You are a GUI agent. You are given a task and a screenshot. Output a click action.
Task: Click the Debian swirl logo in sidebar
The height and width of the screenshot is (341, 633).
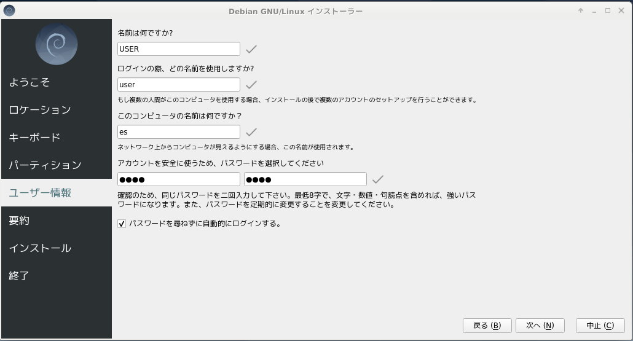pyautogui.click(x=57, y=44)
